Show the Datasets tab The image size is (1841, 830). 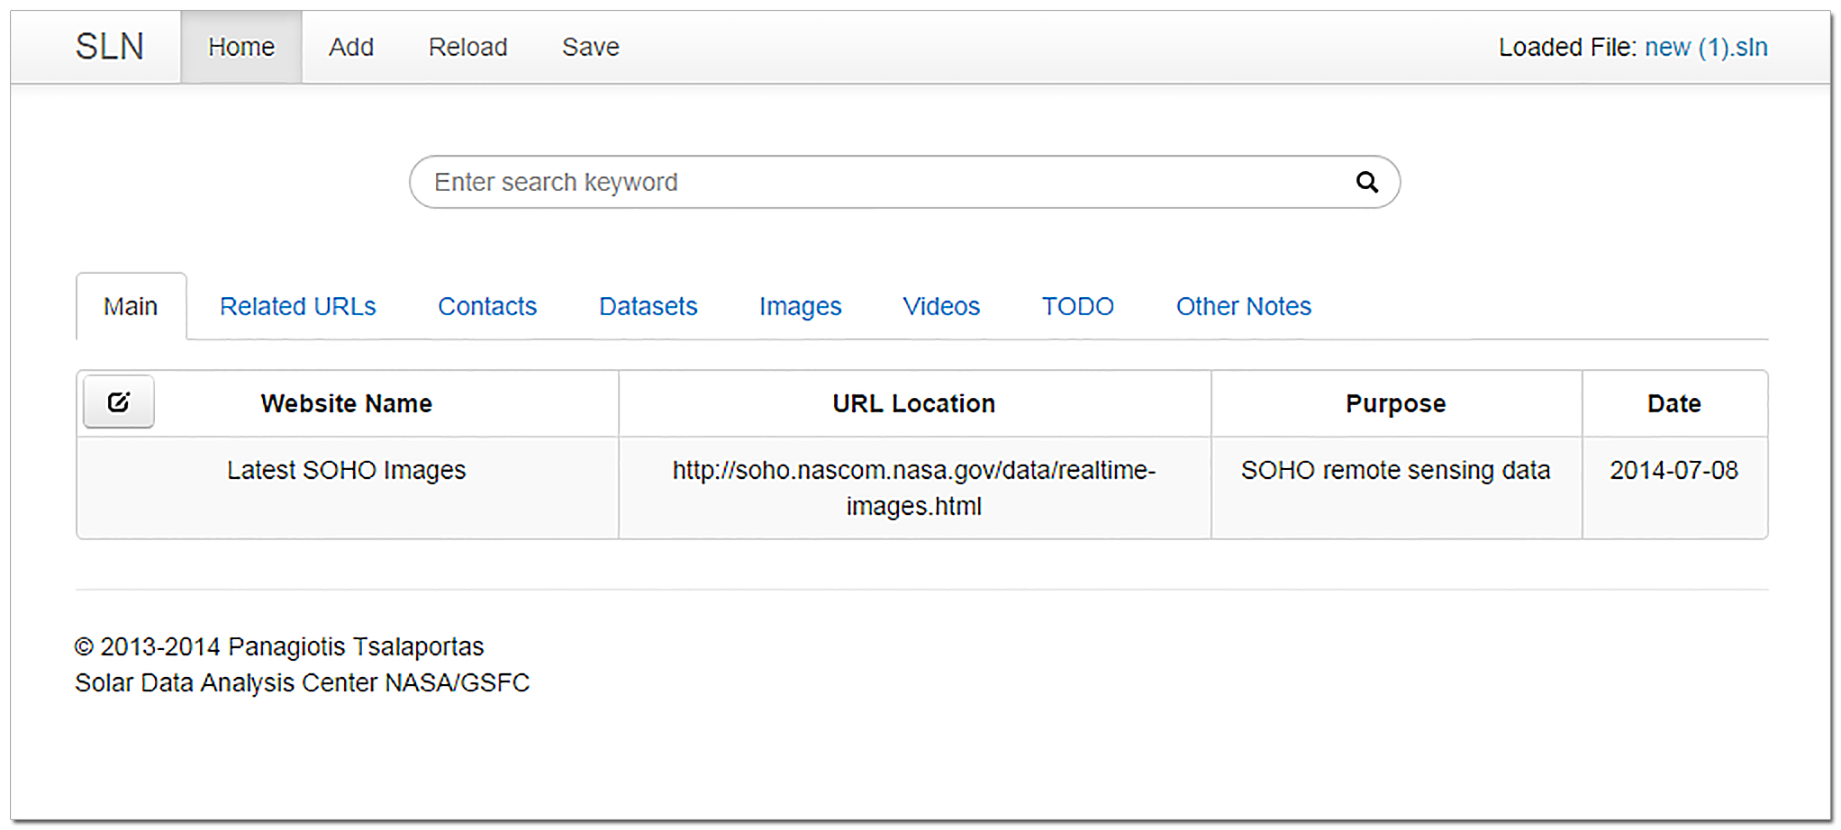pos(648,307)
